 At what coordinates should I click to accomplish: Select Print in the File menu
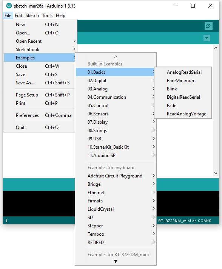(x=40, y=103)
